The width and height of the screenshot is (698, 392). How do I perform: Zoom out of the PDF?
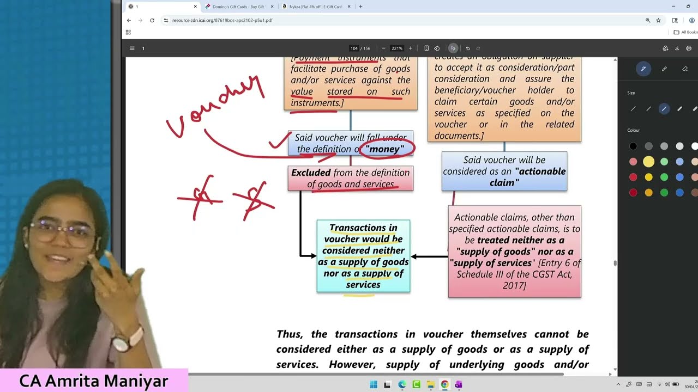pyautogui.click(x=383, y=48)
